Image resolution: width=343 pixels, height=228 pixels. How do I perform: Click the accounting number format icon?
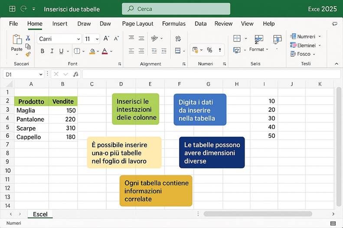coord(195,50)
